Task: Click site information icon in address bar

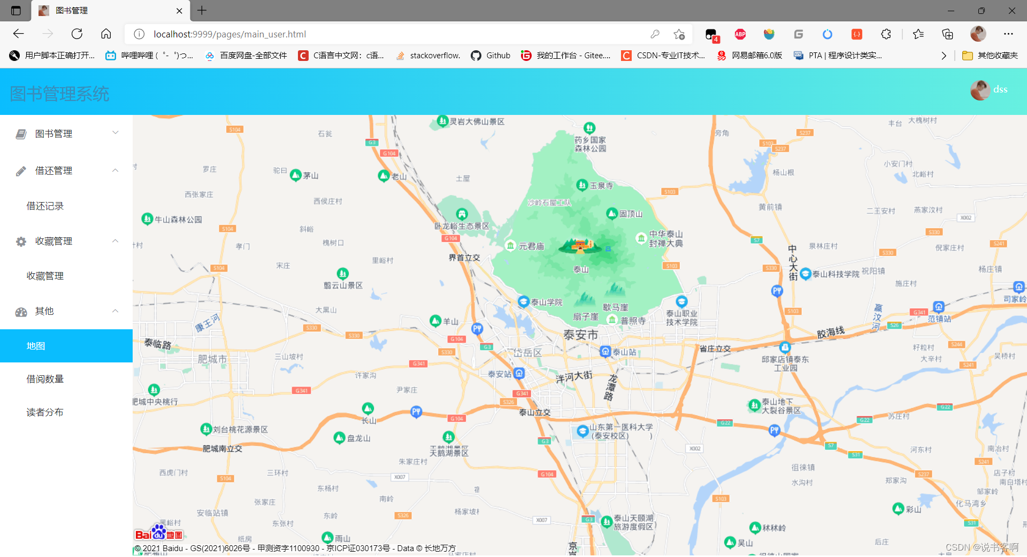Action: point(139,34)
